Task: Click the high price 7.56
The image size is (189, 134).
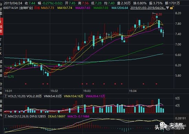Action: coord(85,3)
